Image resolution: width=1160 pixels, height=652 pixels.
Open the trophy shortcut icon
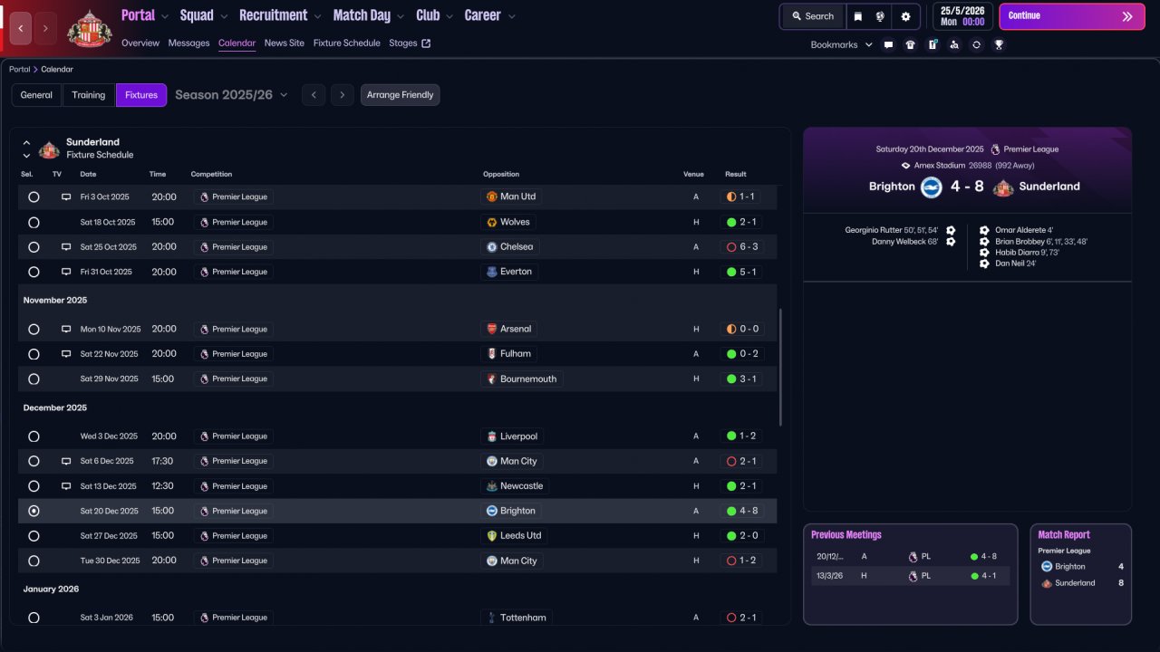click(x=999, y=44)
